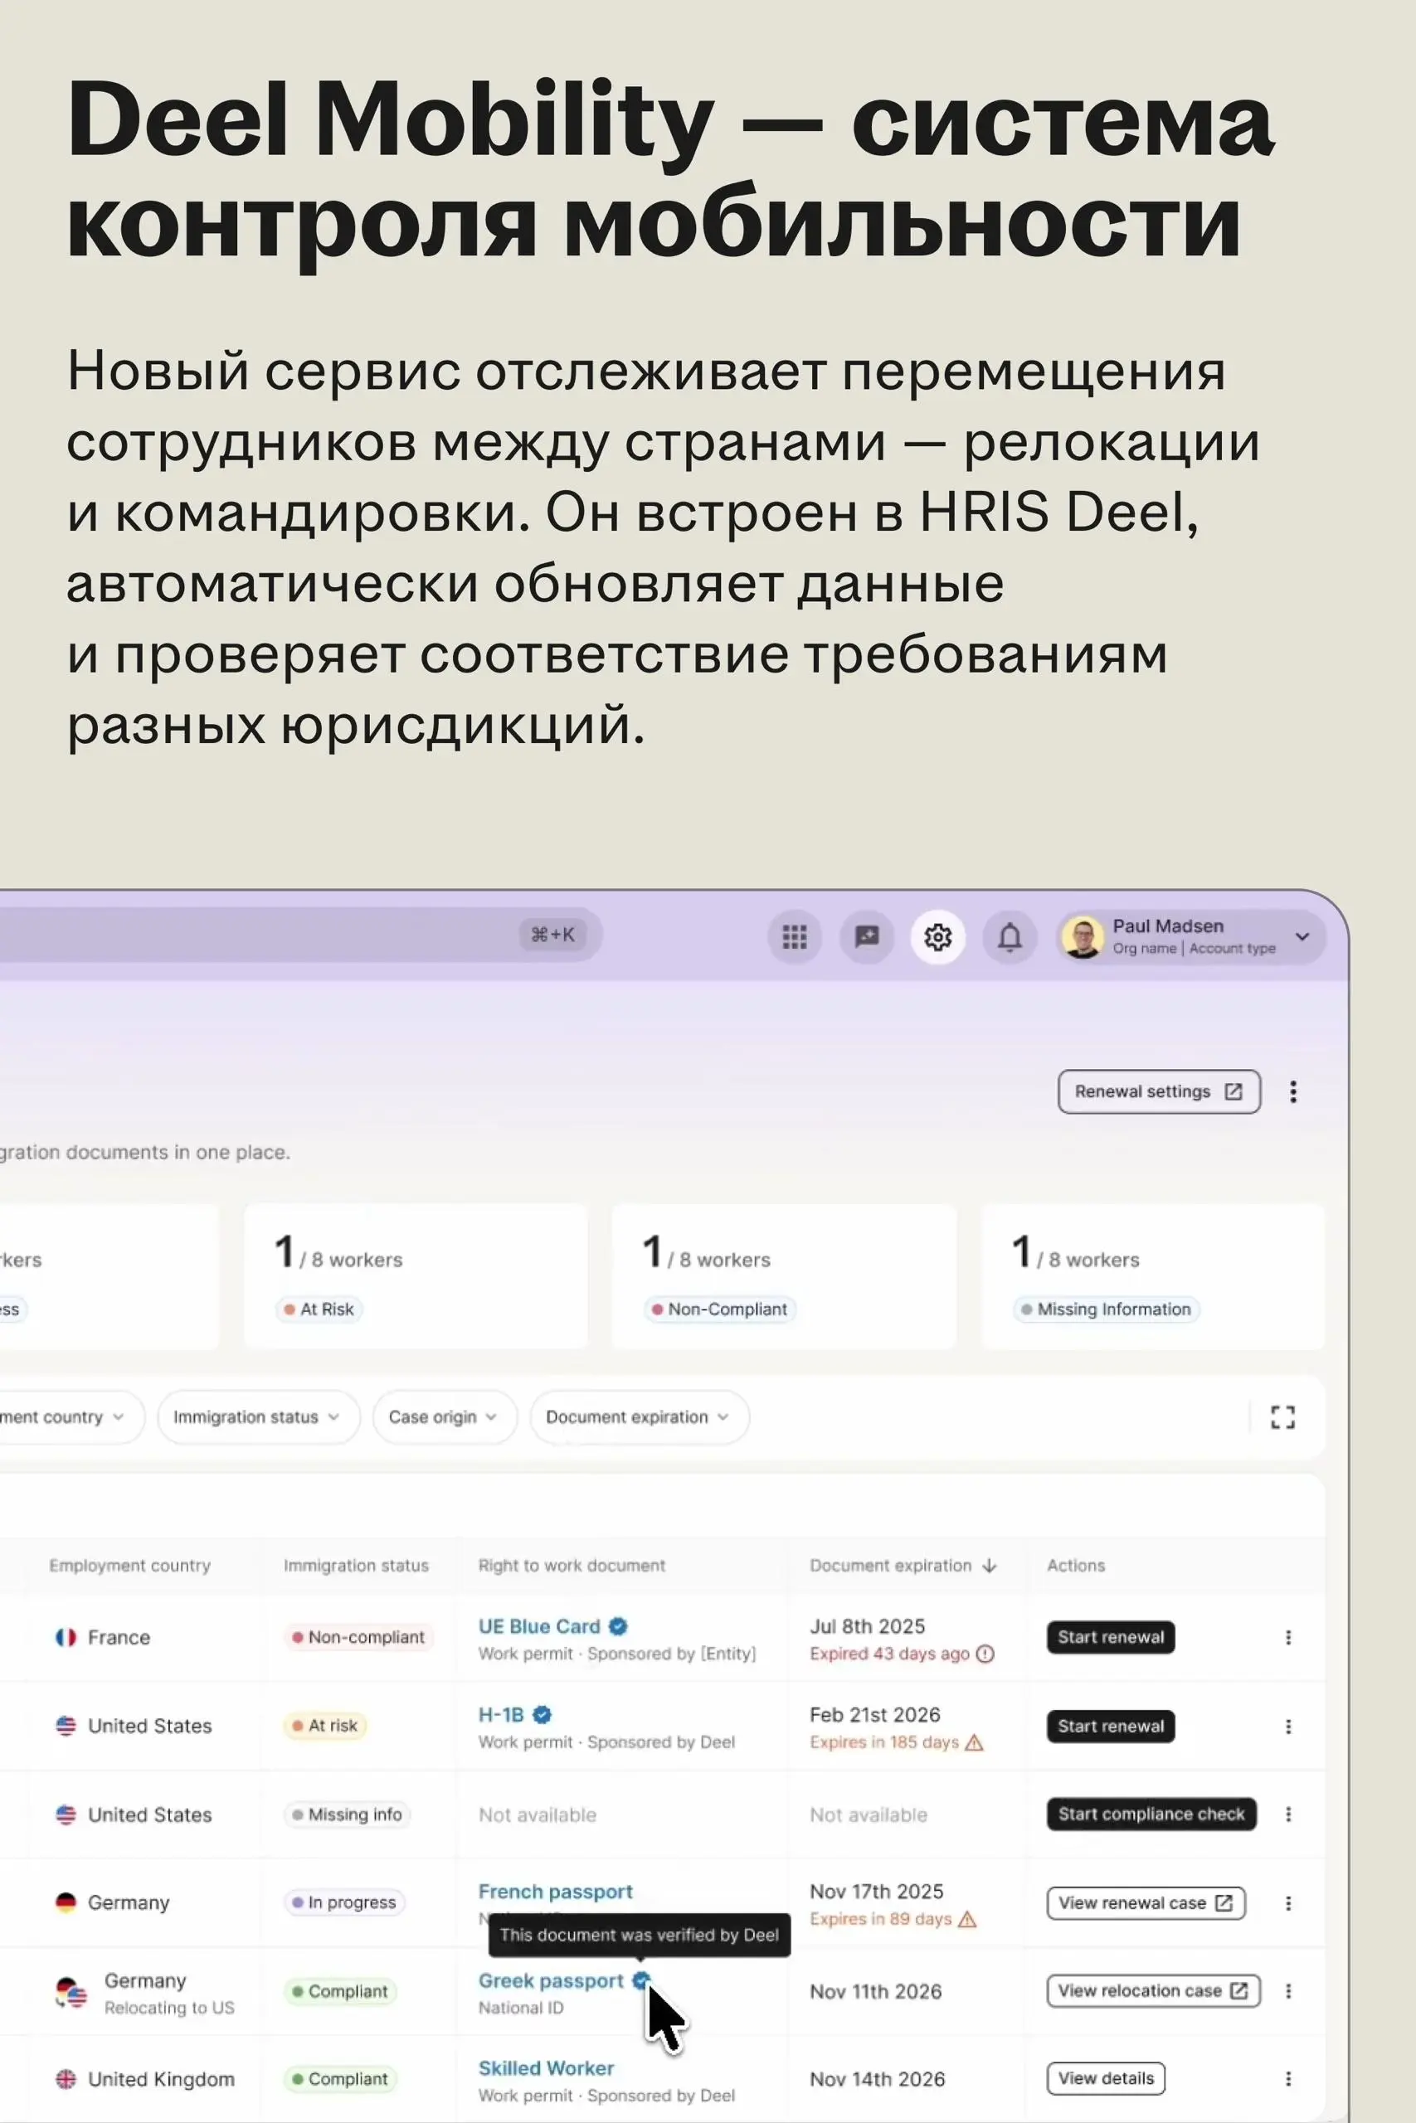Image resolution: width=1416 pixels, height=2123 pixels.
Task: Click Start compliance check for United States
Action: click(1149, 1815)
